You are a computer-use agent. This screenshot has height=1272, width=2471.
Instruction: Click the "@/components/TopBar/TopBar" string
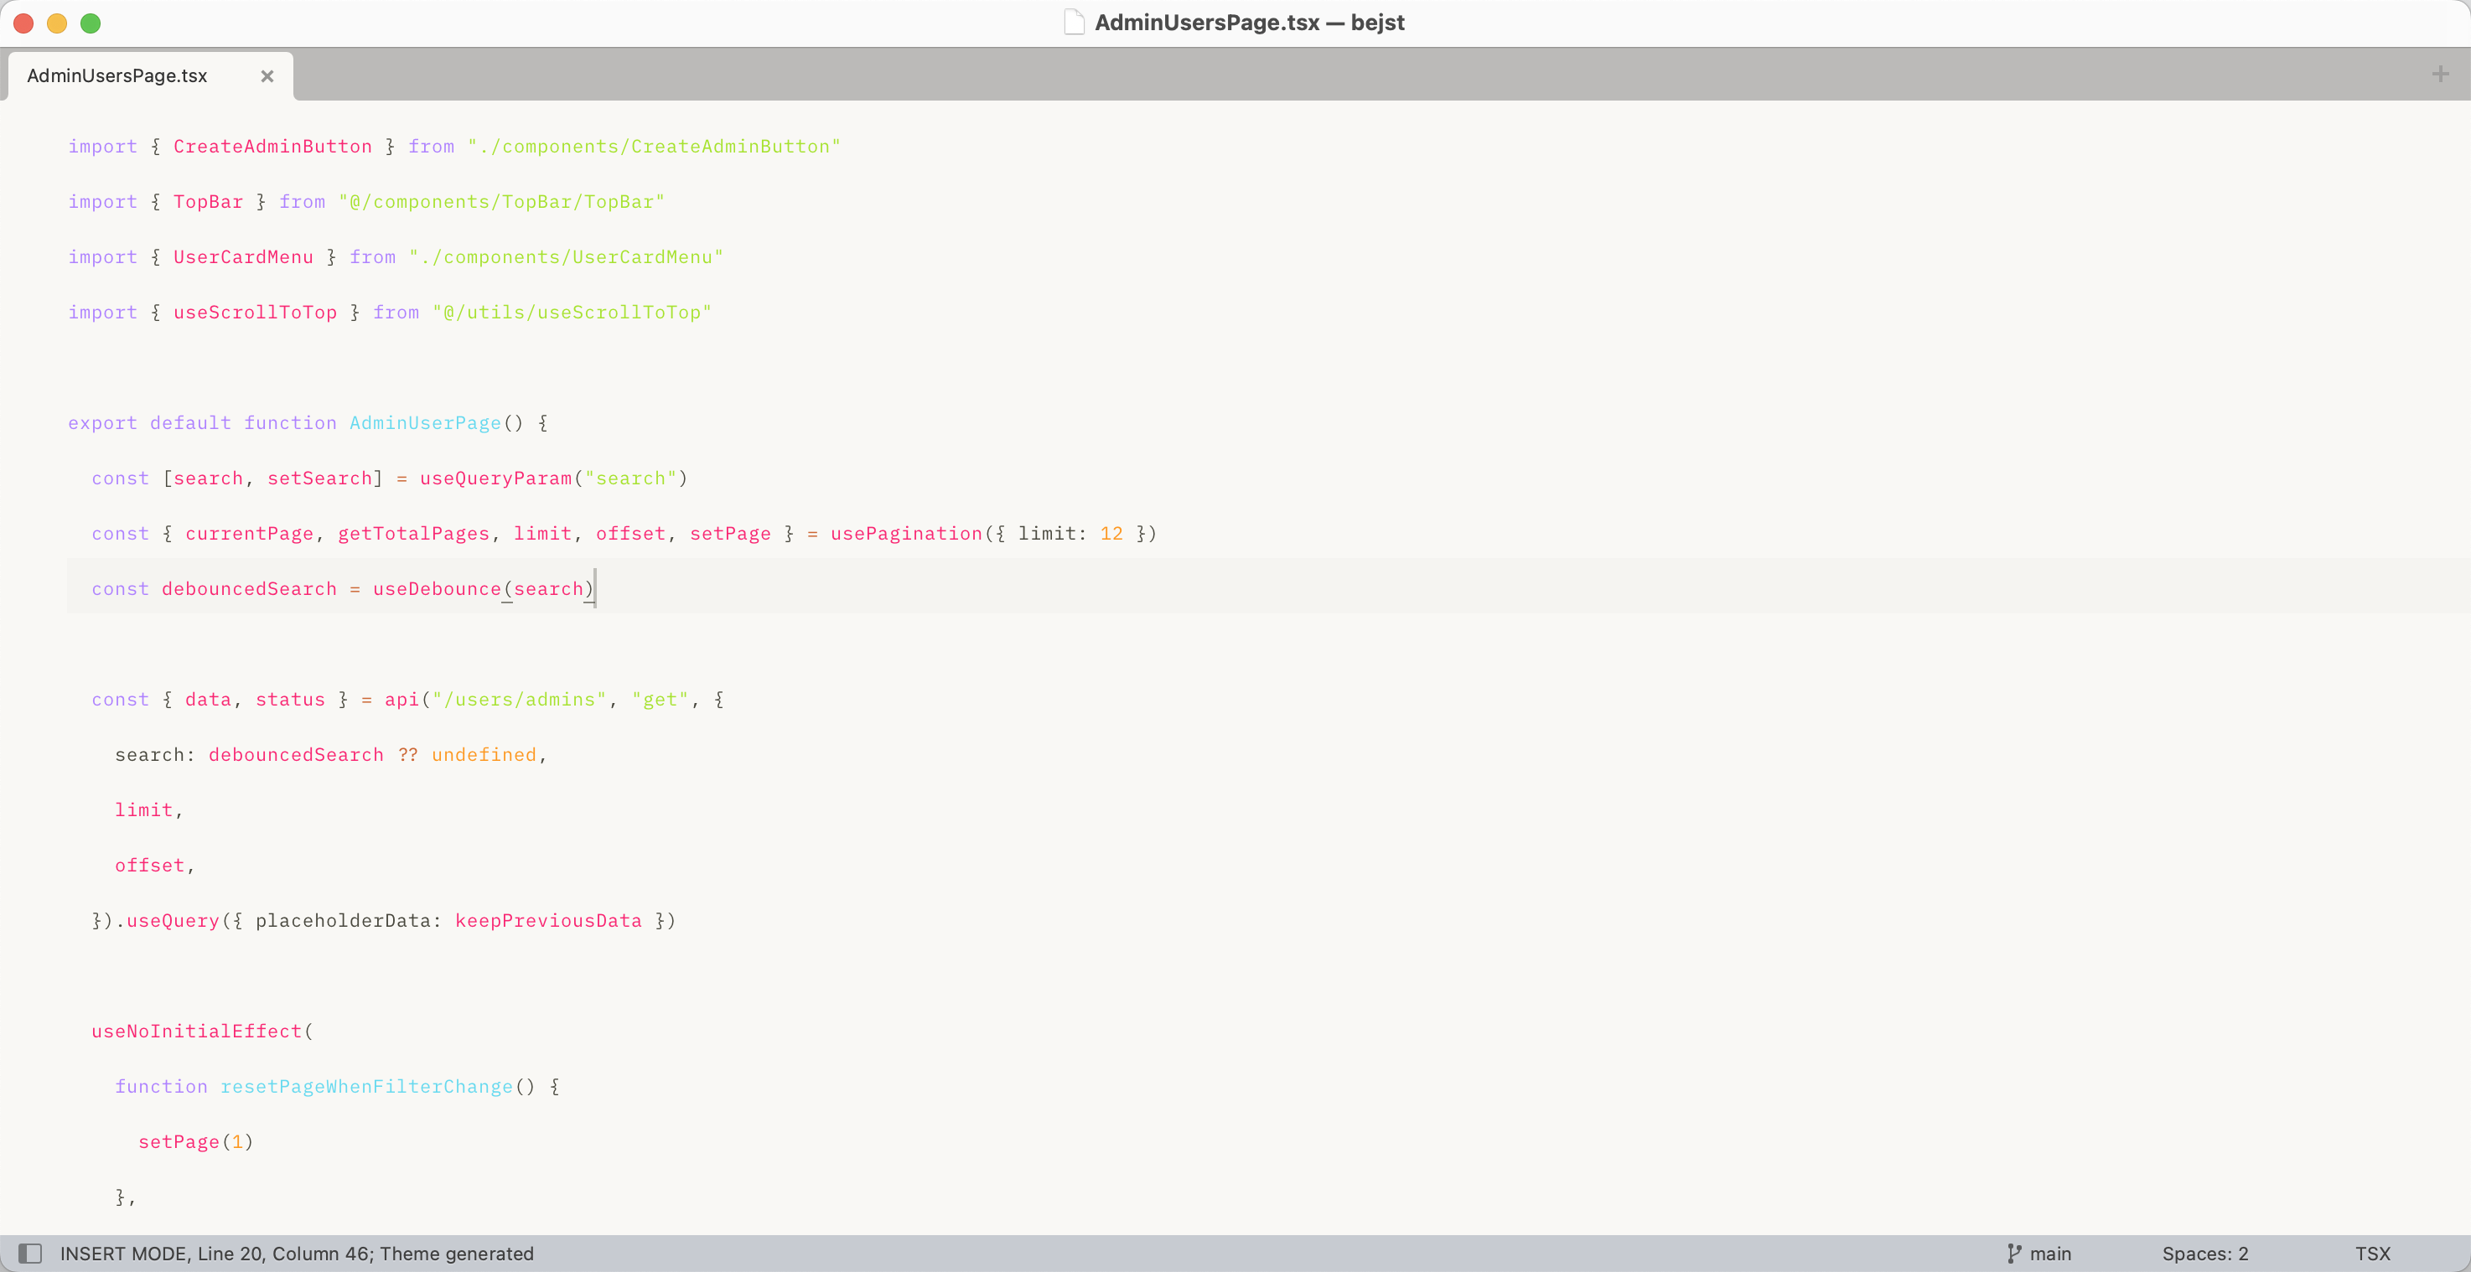coord(502,201)
